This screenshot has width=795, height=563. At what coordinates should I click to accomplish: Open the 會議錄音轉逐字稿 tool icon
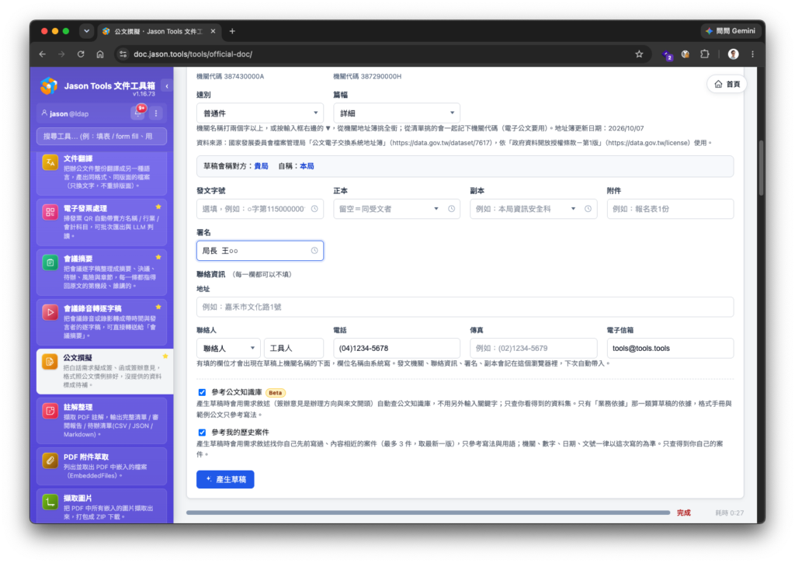(x=50, y=312)
